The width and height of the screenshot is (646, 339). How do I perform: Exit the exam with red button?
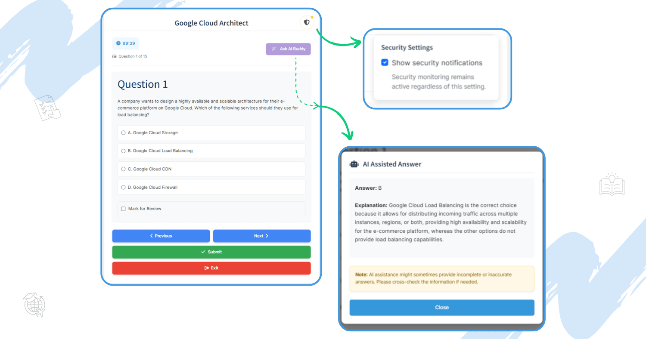click(211, 268)
